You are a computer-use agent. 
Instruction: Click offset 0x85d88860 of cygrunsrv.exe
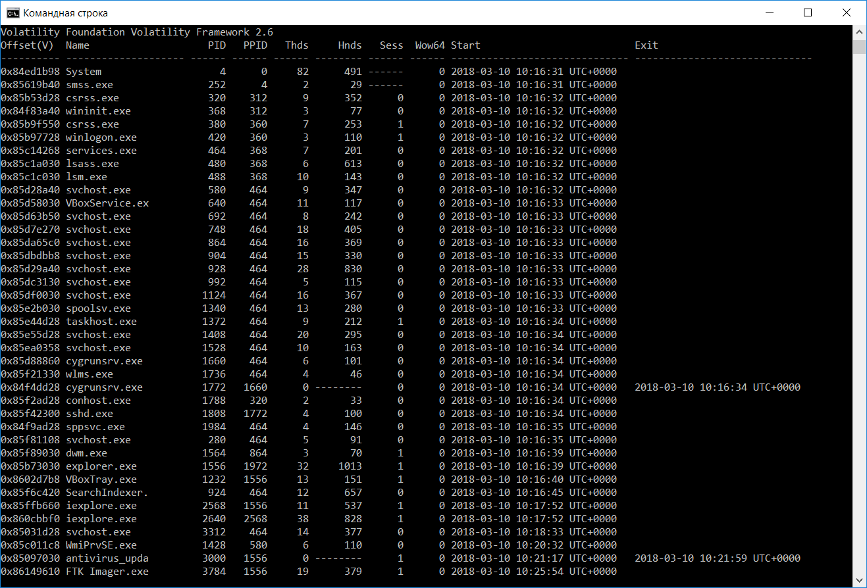pyautogui.click(x=30, y=361)
